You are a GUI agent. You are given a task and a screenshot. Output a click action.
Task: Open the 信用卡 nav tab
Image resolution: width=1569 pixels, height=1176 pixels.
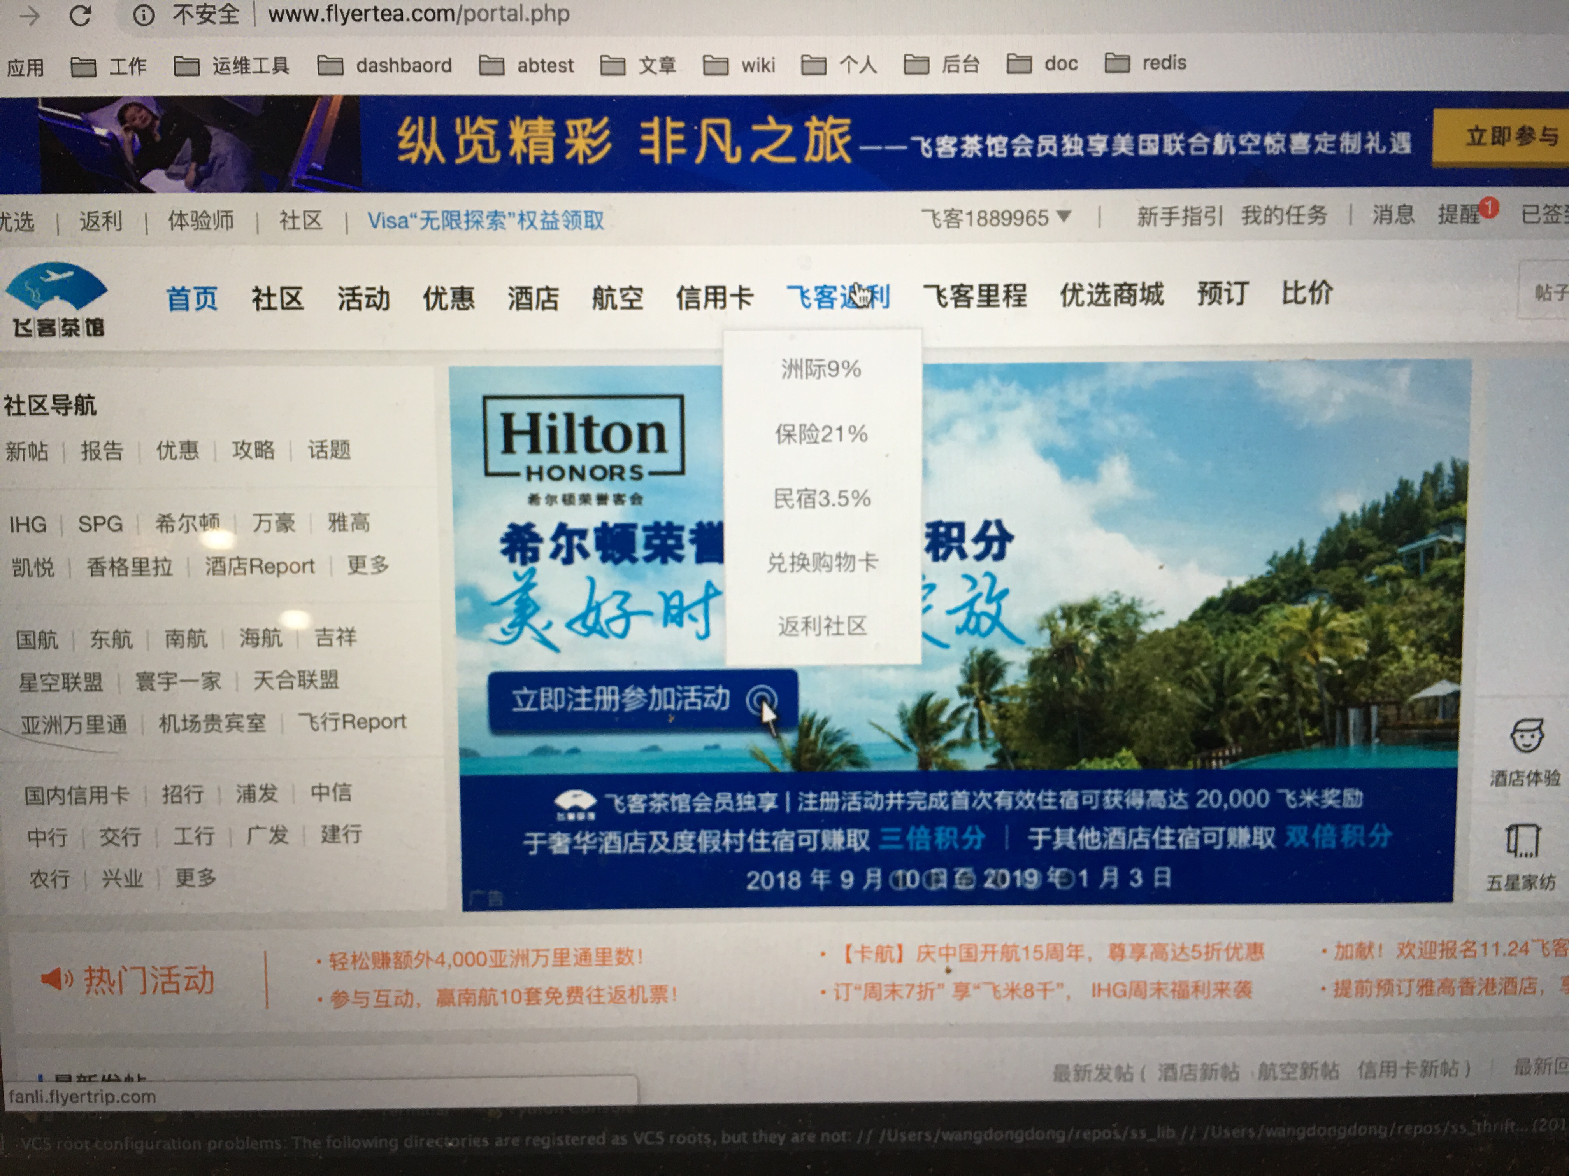(x=714, y=297)
